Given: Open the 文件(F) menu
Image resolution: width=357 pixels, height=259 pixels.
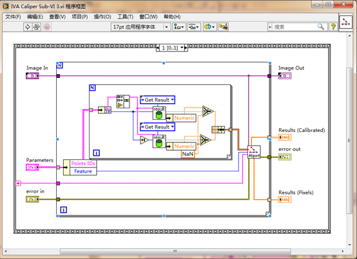Looking at the screenshot, I should pos(13,17).
